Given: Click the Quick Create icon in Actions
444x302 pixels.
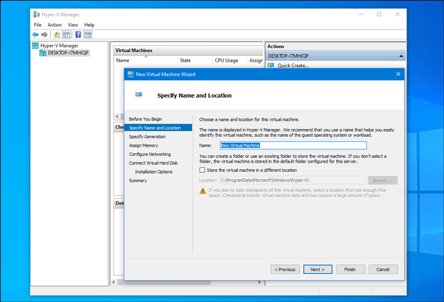Looking at the screenshot, I should coord(271,65).
